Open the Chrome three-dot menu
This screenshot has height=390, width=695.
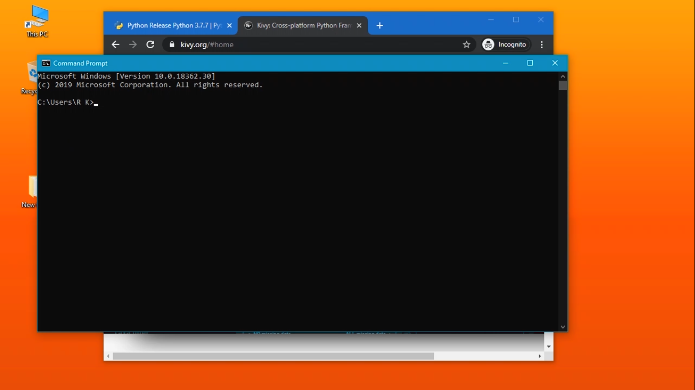coord(542,45)
